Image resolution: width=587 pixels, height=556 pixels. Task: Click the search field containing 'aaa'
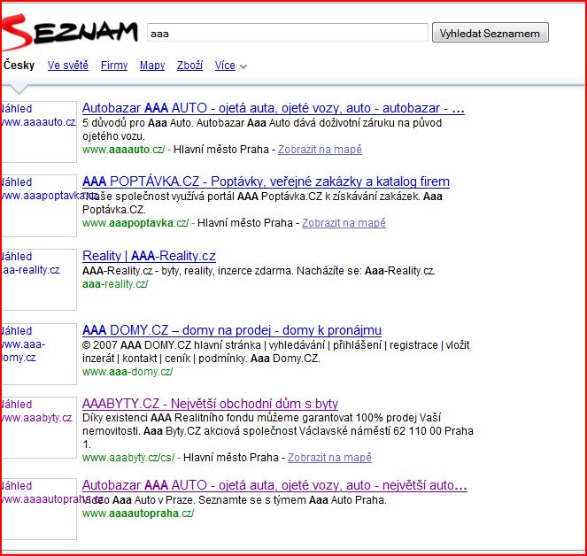[x=288, y=33]
